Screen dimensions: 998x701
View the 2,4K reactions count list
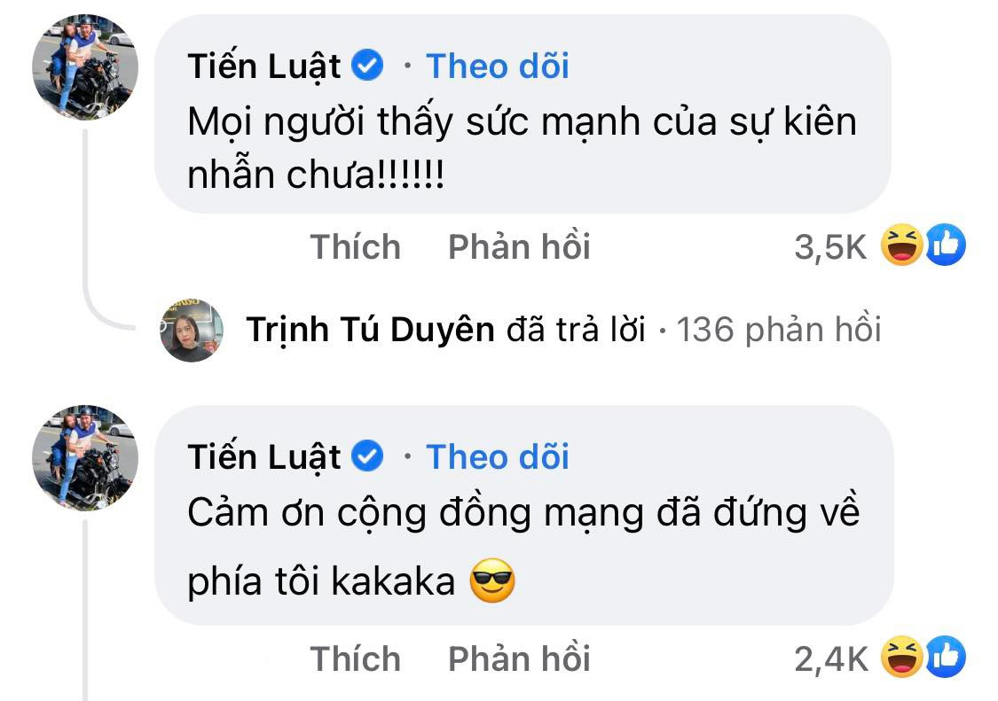click(x=830, y=660)
